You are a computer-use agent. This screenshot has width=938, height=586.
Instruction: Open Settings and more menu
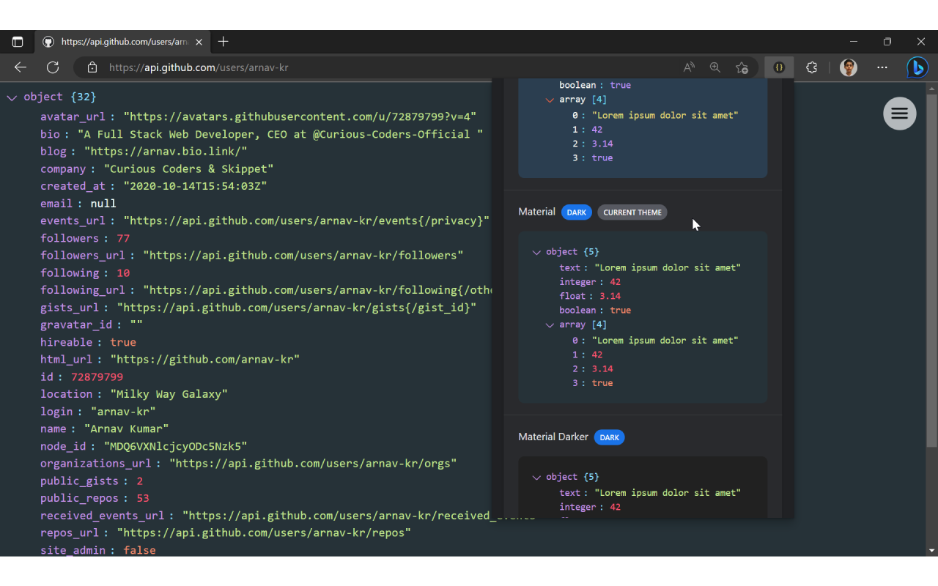point(882,67)
